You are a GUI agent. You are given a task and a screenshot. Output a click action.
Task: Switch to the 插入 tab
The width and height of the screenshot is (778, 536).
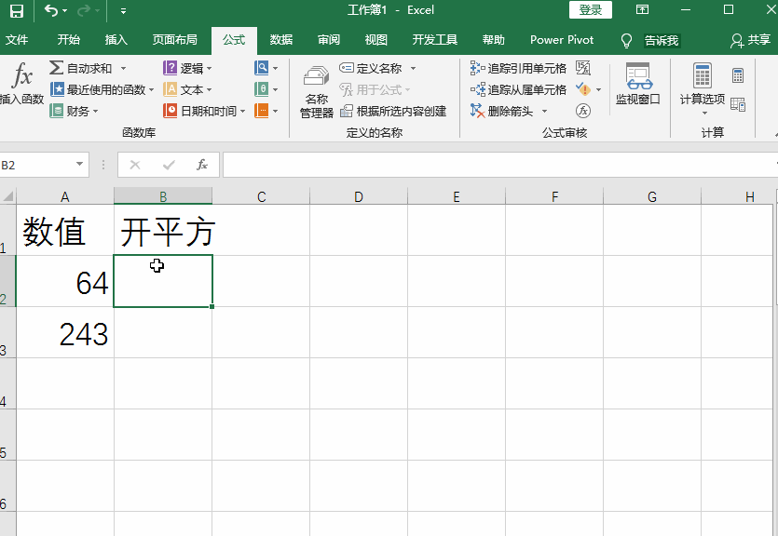click(116, 40)
